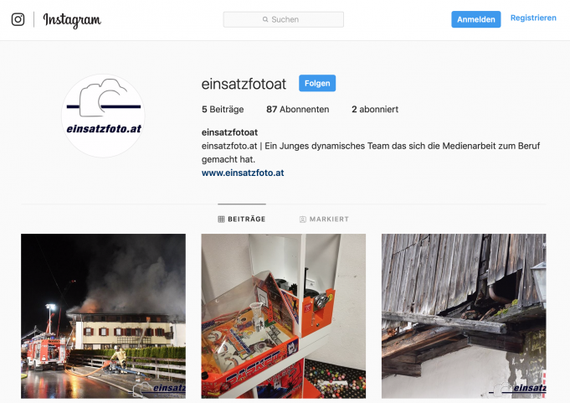This screenshot has height=403, width=570.
Task: Click the Instagram wordmark logo
Action: (72, 20)
